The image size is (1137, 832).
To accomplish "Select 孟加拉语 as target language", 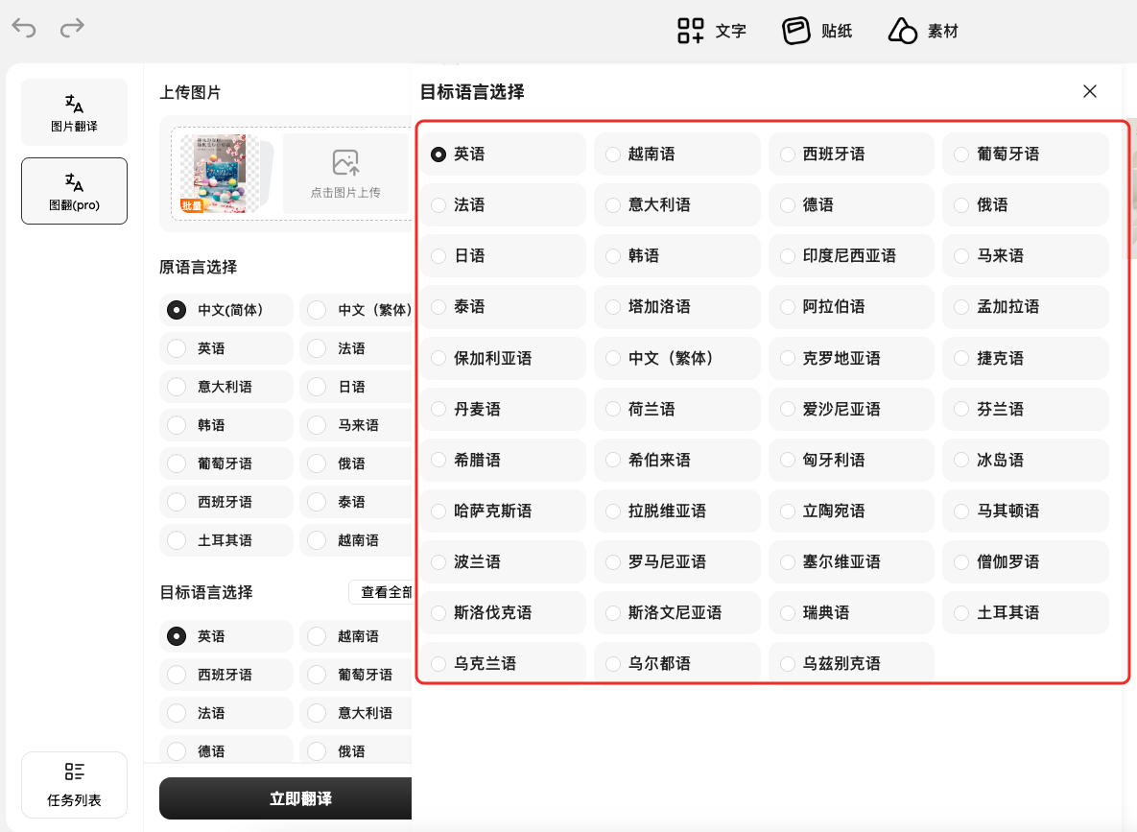I will point(1026,306).
